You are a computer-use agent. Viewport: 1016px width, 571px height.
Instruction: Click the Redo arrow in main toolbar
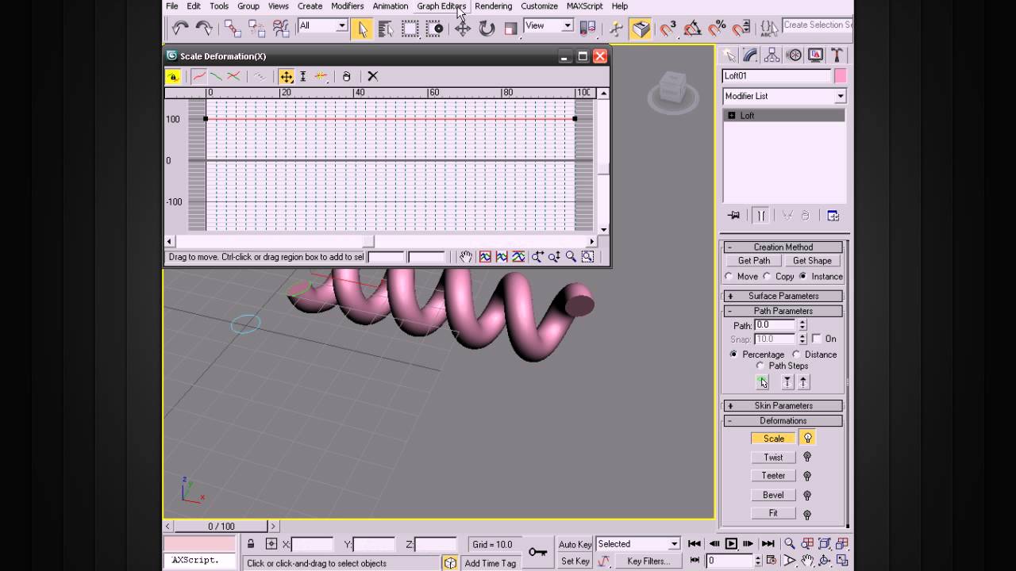pos(204,29)
